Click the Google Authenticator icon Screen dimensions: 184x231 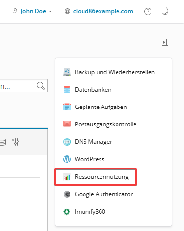coord(67,194)
